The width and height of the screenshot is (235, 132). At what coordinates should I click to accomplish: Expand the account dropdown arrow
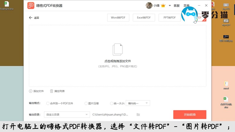pos(170,6)
